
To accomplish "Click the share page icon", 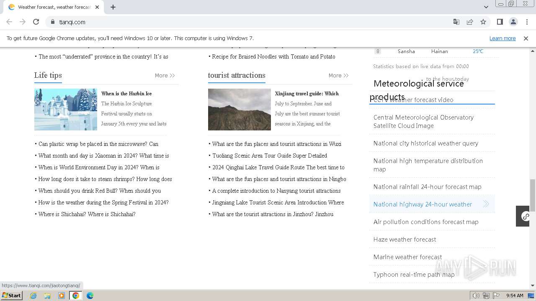I will 470,22.
